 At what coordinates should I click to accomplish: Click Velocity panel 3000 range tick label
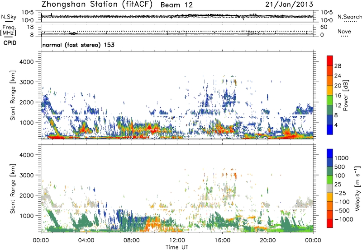[26, 175]
